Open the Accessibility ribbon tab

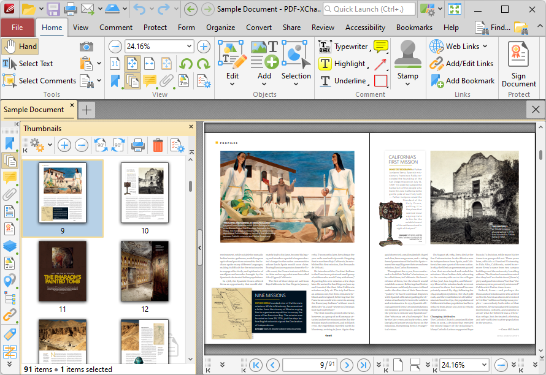coord(365,28)
